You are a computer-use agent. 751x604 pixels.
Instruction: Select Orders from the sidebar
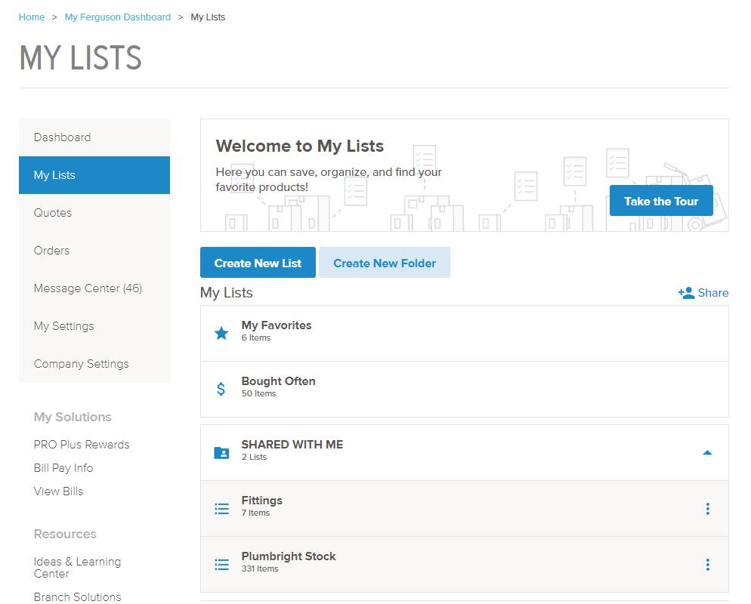click(x=51, y=251)
